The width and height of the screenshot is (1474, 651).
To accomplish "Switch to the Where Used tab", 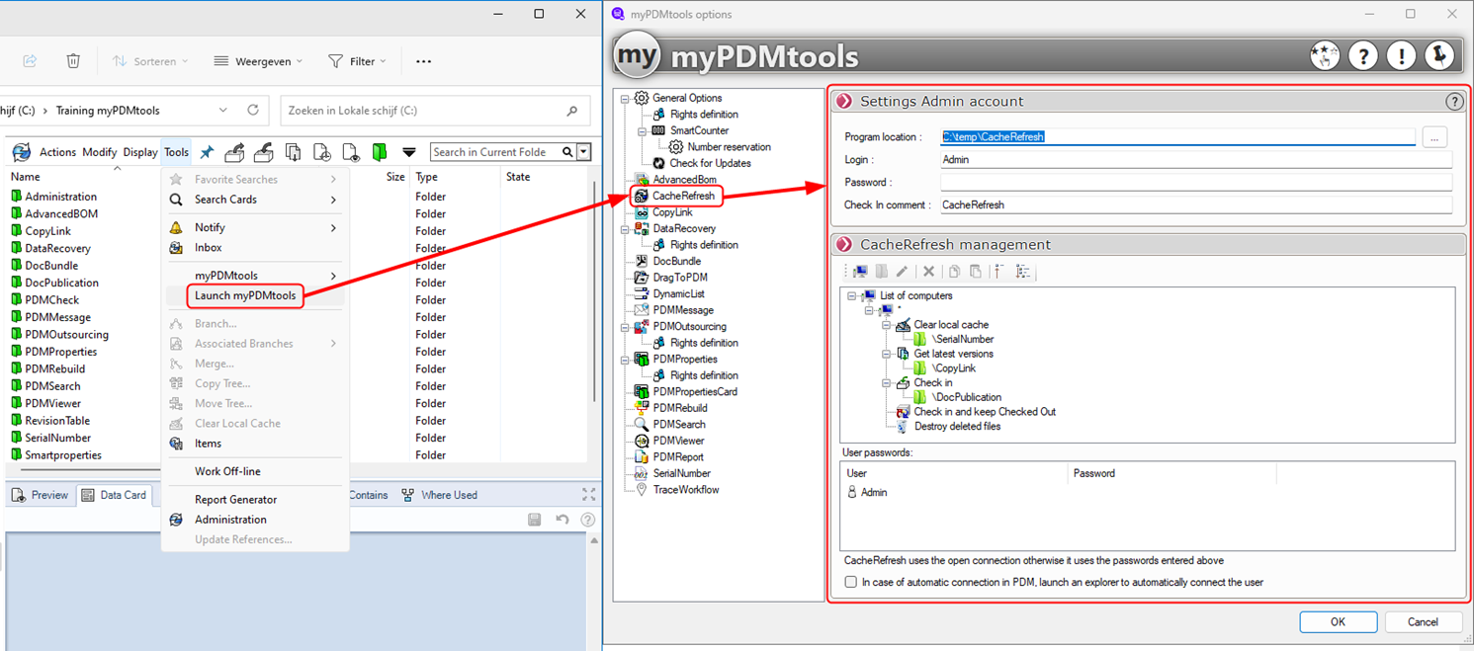I will point(439,495).
